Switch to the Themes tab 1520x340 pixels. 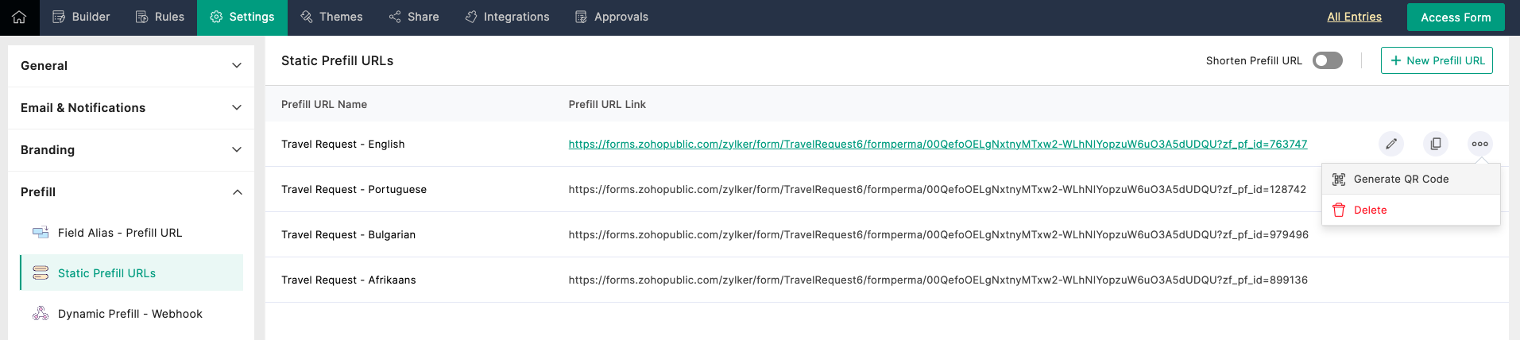tap(331, 17)
